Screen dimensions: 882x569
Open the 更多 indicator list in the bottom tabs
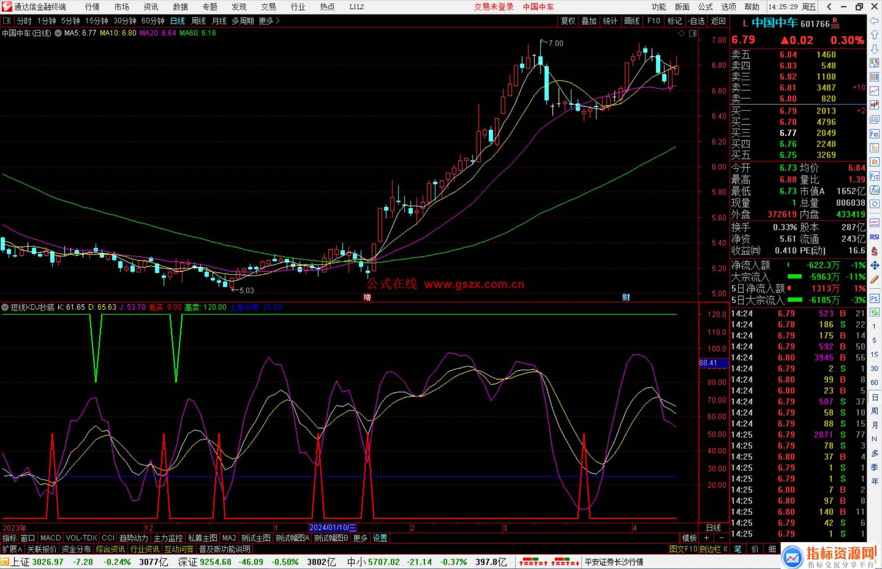(360, 538)
